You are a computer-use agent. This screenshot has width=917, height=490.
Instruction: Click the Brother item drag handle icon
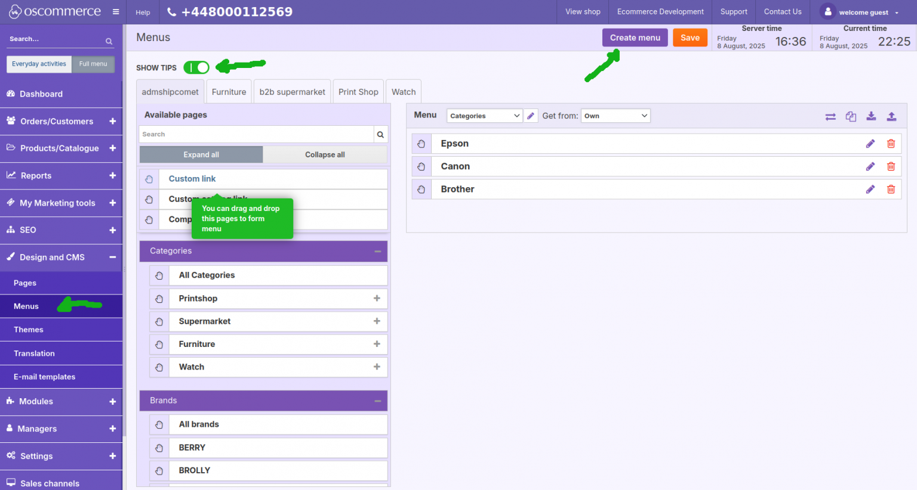pos(421,189)
